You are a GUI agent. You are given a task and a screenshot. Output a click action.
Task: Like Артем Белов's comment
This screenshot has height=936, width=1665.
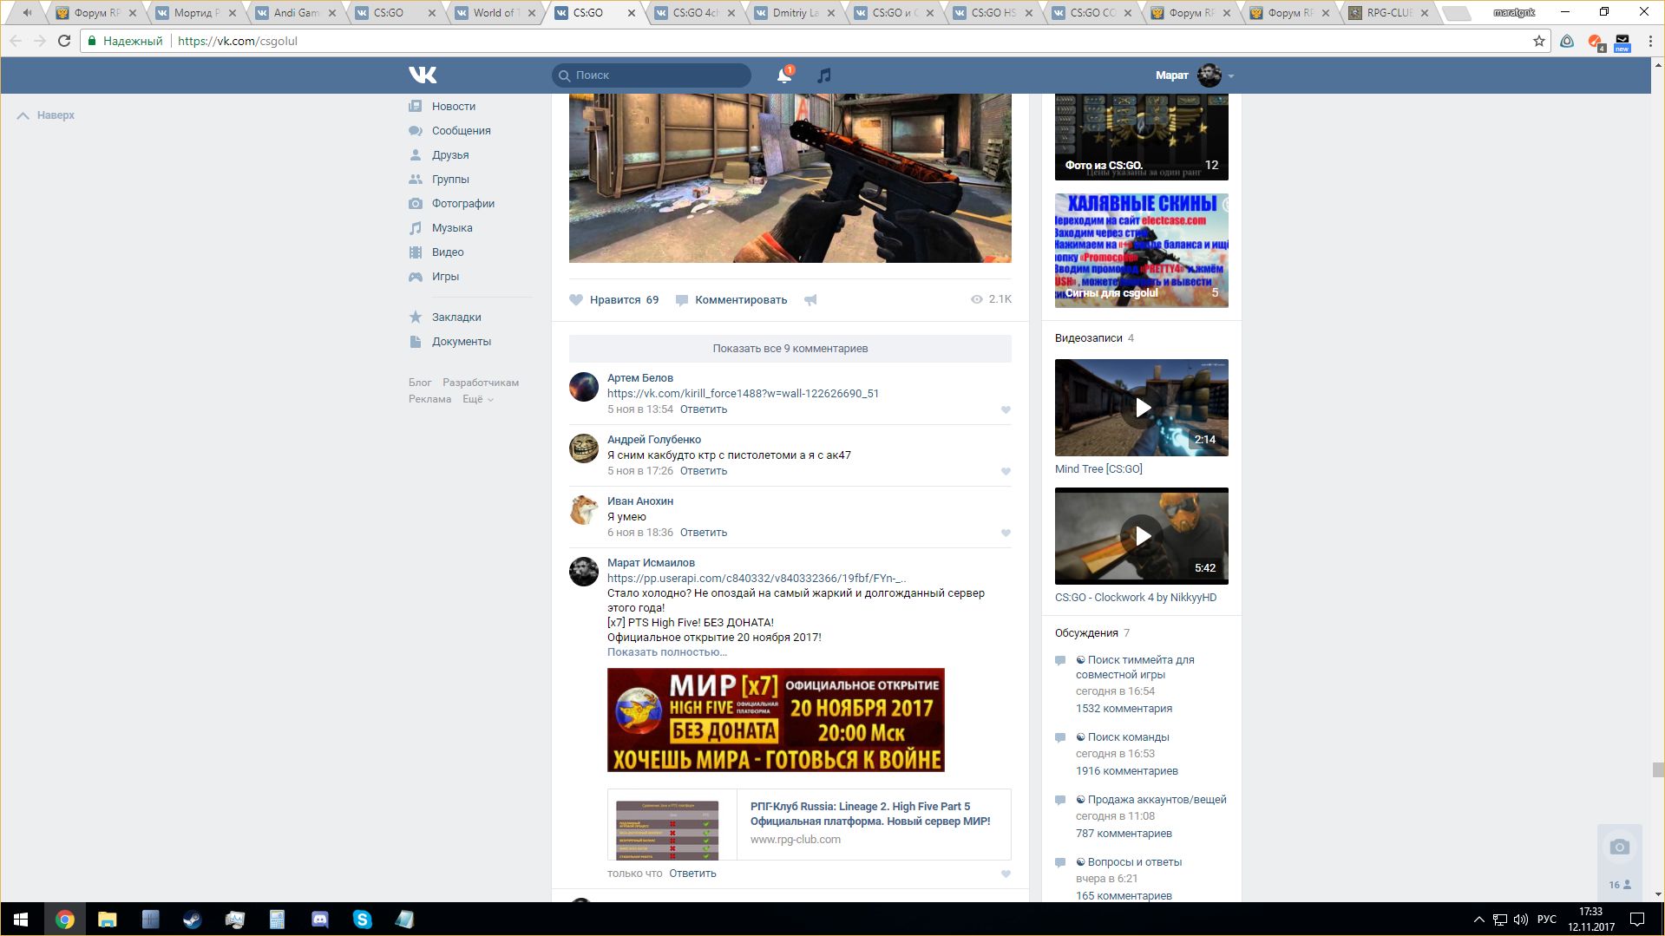click(x=1006, y=409)
